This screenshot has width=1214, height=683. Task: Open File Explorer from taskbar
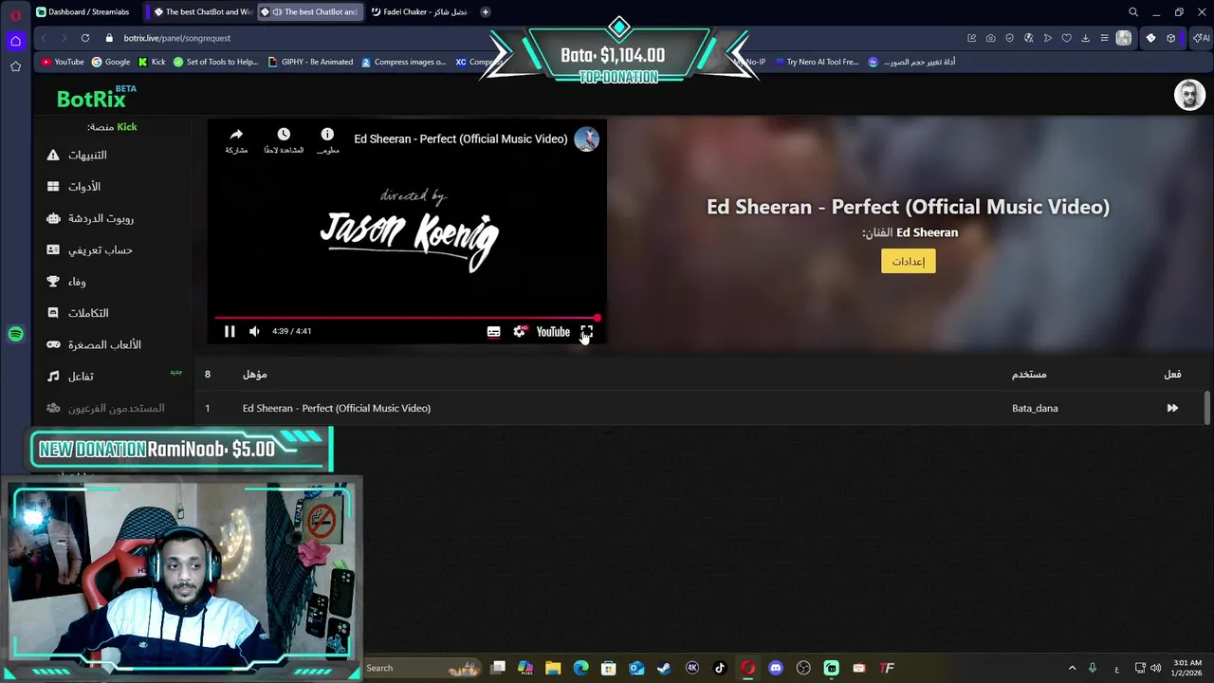click(x=553, y=668)
